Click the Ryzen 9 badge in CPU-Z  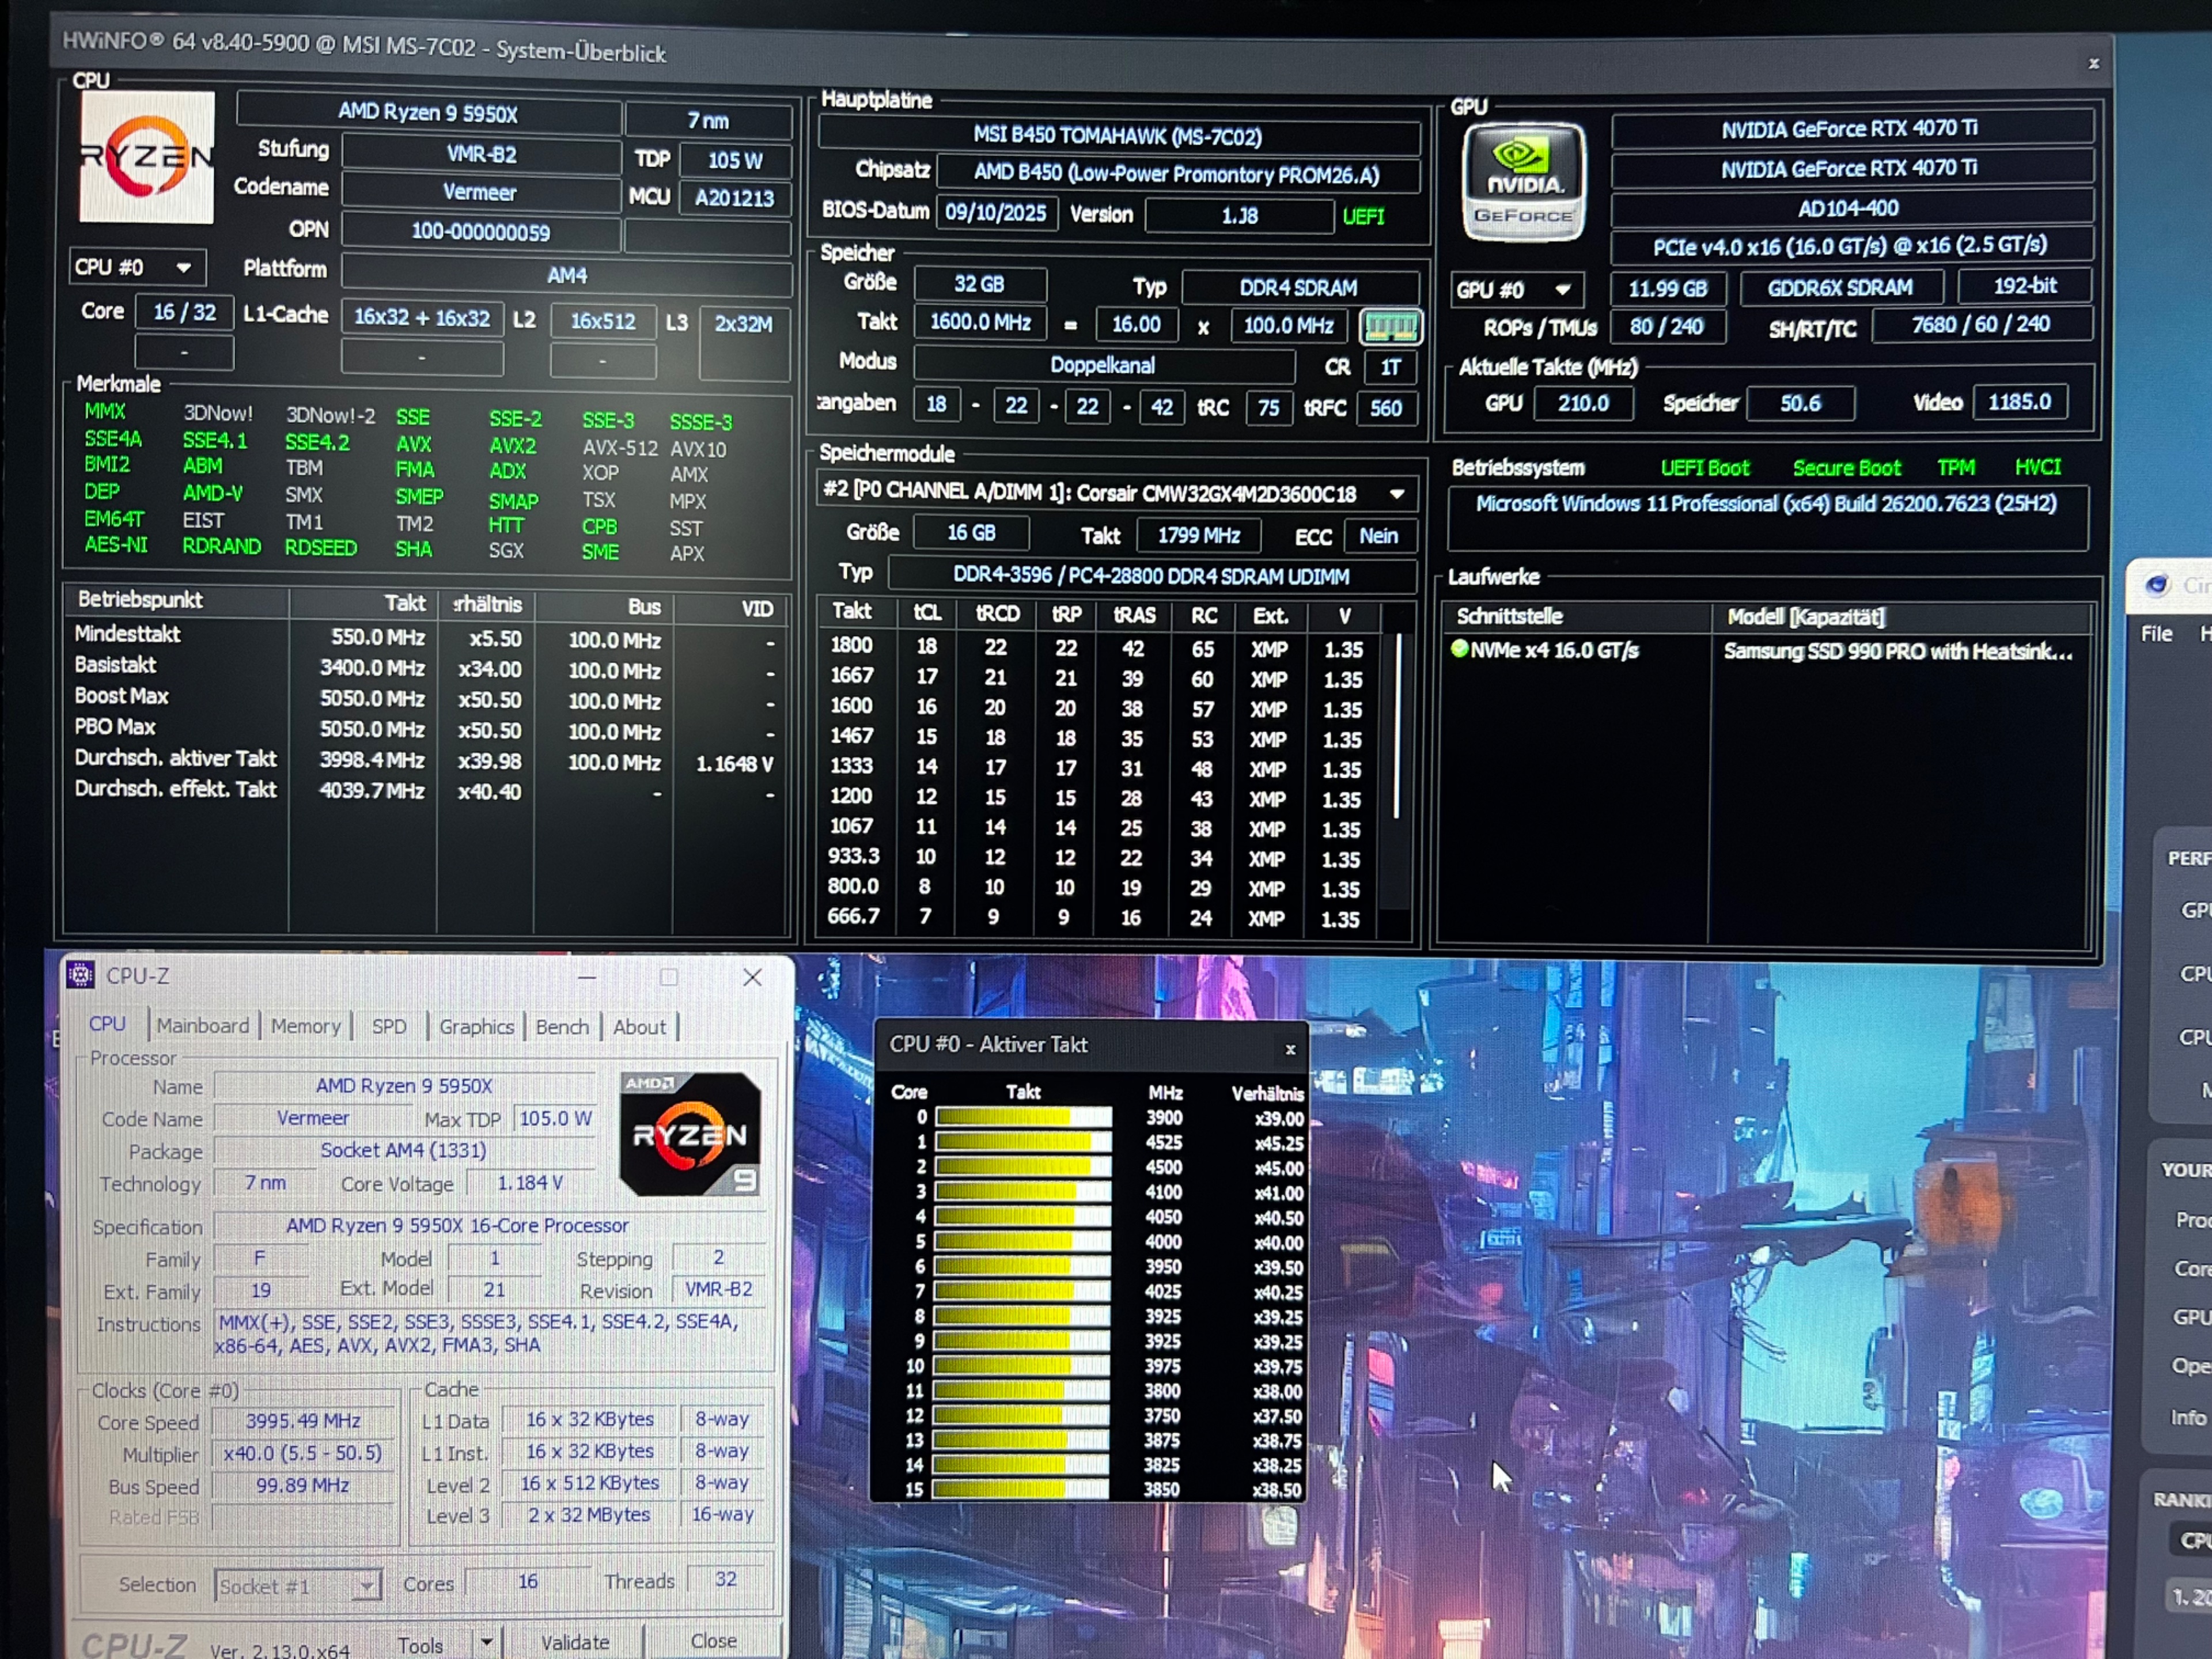click(690, 1135)
